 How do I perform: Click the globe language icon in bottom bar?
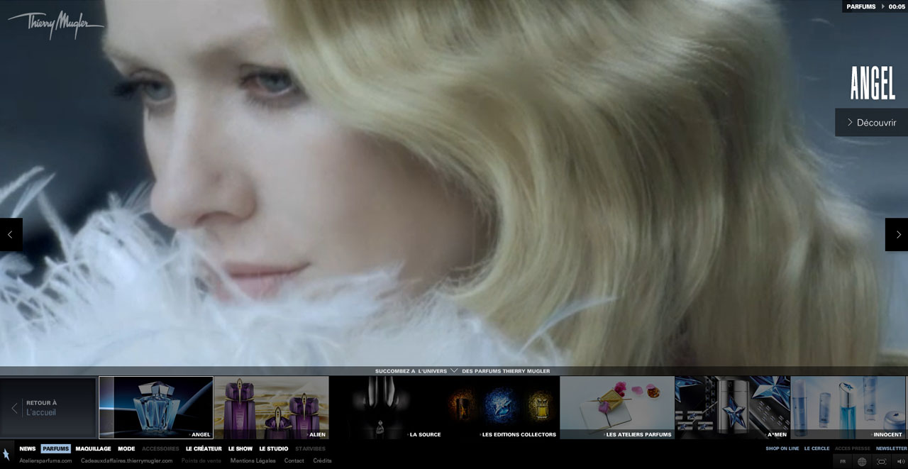tap(861, 461)
